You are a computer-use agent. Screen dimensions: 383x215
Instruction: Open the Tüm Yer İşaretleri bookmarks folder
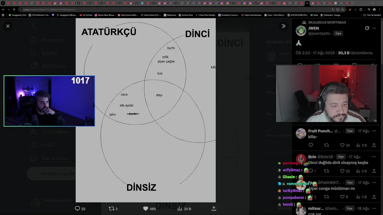tap(372, 15)
